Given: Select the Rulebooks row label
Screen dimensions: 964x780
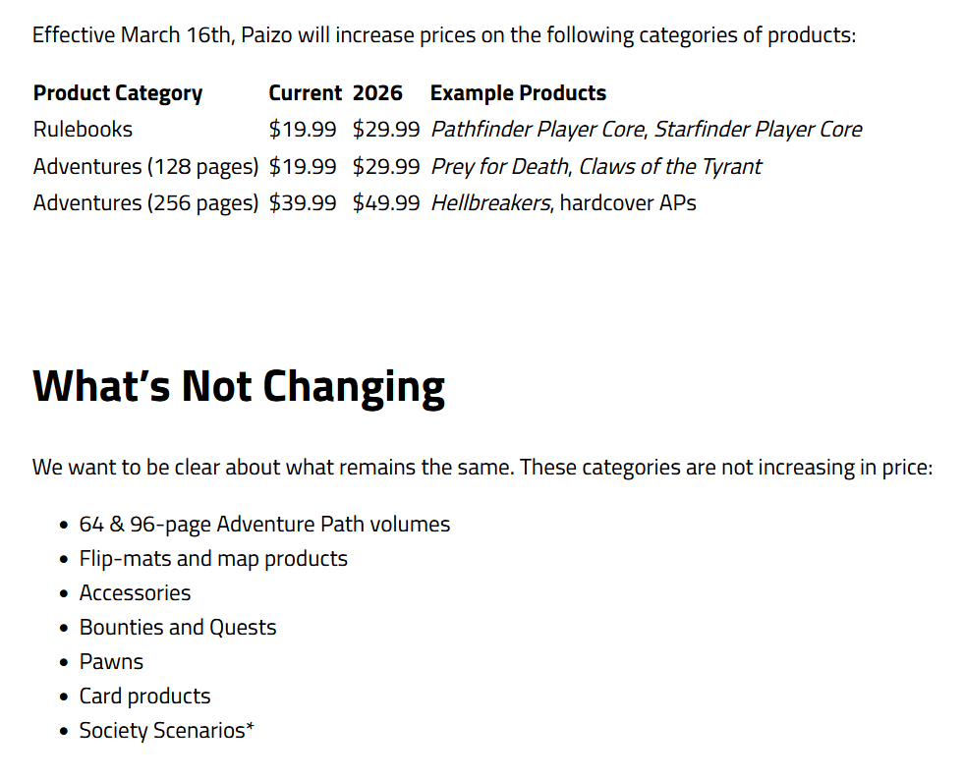Looking at the screenshot, I should (83, 130).
